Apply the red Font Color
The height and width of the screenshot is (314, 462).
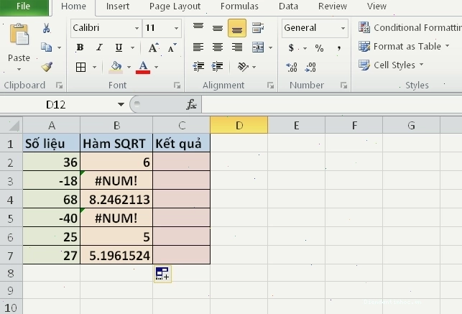[143, 67]
